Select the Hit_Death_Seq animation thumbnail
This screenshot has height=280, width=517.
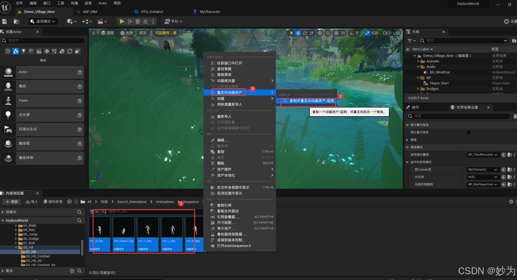coord(124,234)
